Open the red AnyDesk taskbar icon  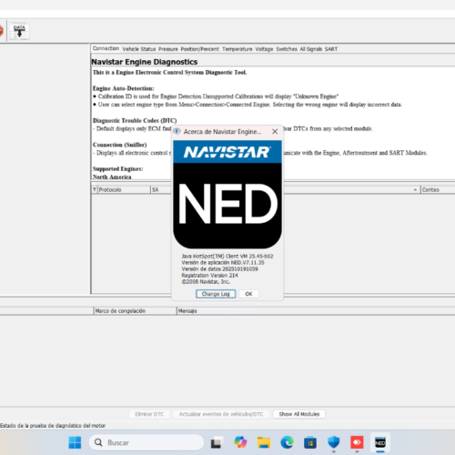coord(357,442)
